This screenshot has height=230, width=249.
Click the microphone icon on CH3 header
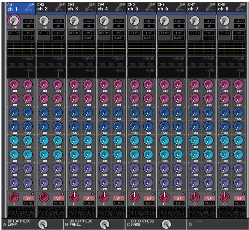pyautogui.click(x=90, y=7)
